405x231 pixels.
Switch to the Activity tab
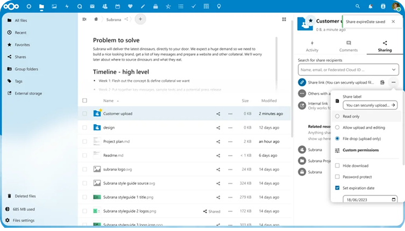click(312, 46)
